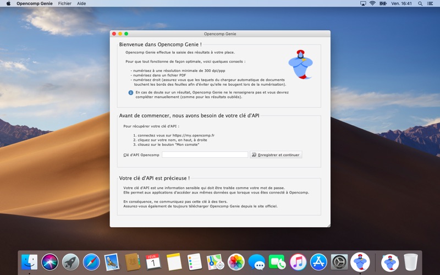Close the Opencomp Genie window
Image resolution: width=440 pixels, height=275 pixels.
pyautogui.click(x=114, y=34)
